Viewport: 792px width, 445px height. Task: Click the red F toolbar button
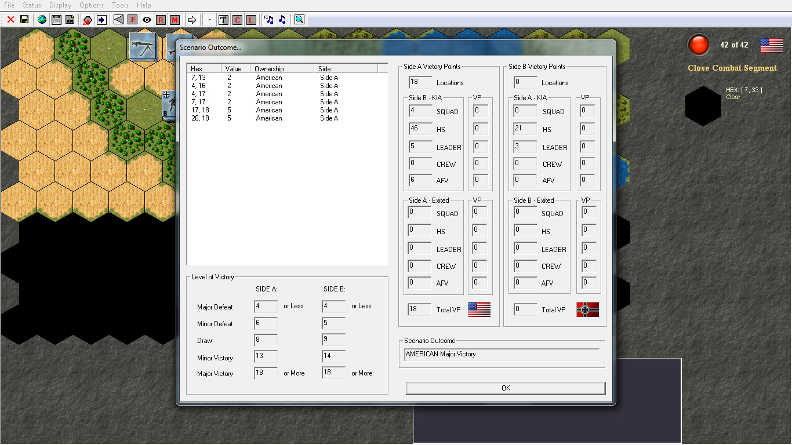click(133, 20)
